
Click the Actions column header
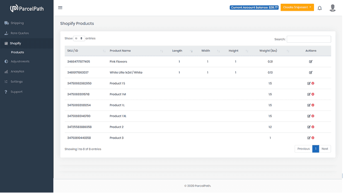pyautogui.click(x=311, y=51)
